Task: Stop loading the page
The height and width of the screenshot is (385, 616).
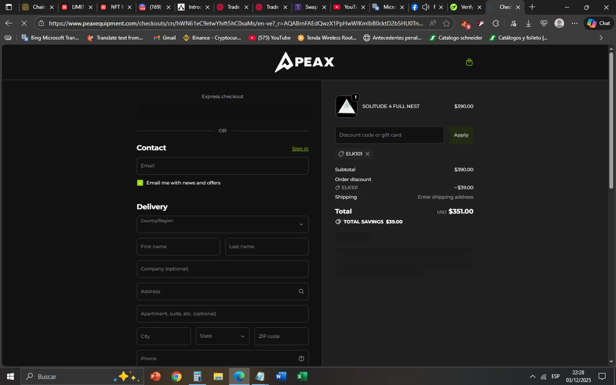Action: [24, 23]
